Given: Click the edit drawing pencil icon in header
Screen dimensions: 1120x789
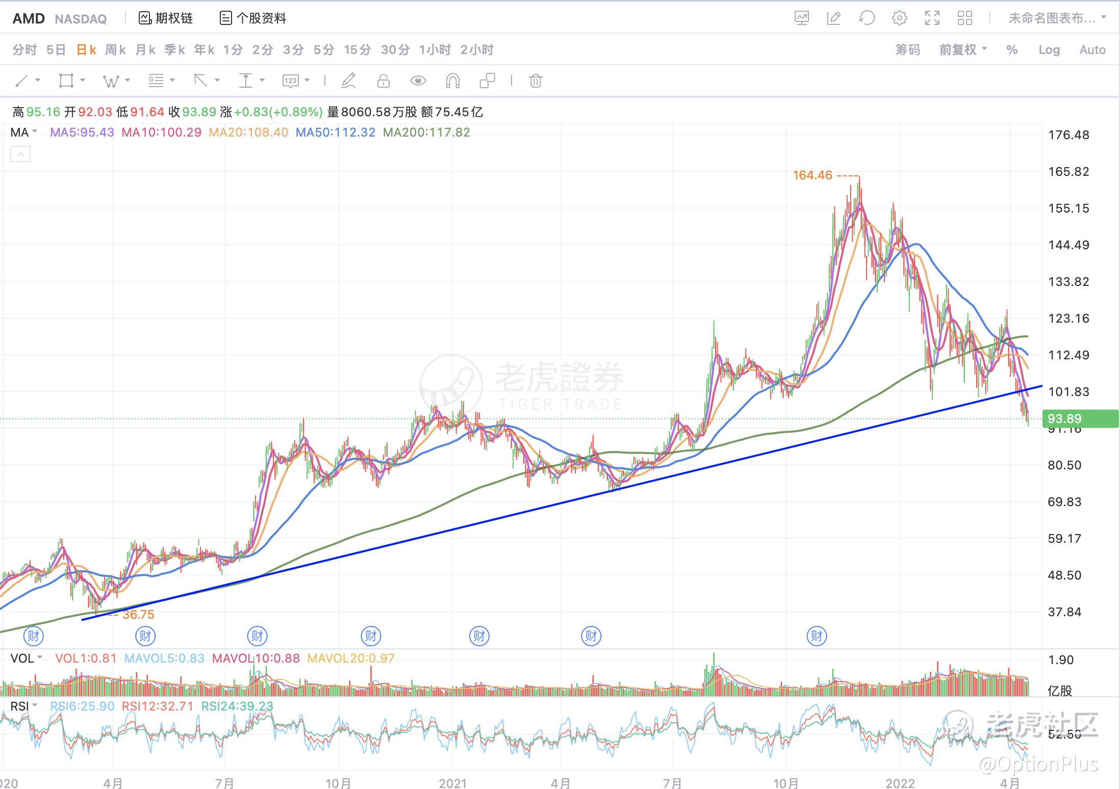Looking at the screenshot, I should 834,18.
